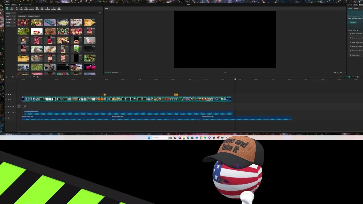Click the Cover button on the timeline
This screenshot has height=204, width=363.
click(19, 106)
